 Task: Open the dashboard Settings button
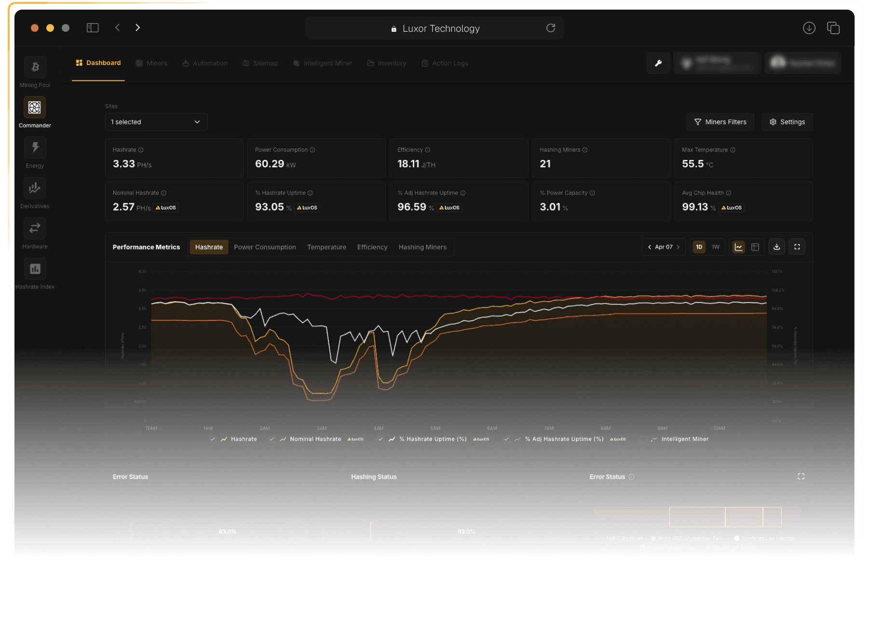tap(787, 122)
